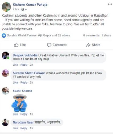Click the clapping sticker in Sushil Sharma's comment
Viewport: 113px width, 134px height.
20,103
